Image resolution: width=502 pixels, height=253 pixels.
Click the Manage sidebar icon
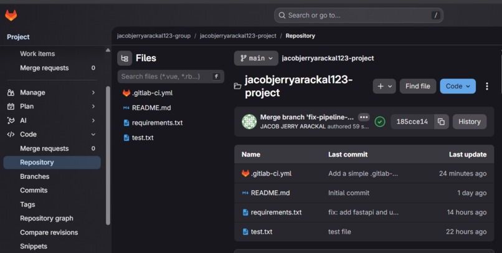point(11,93)
